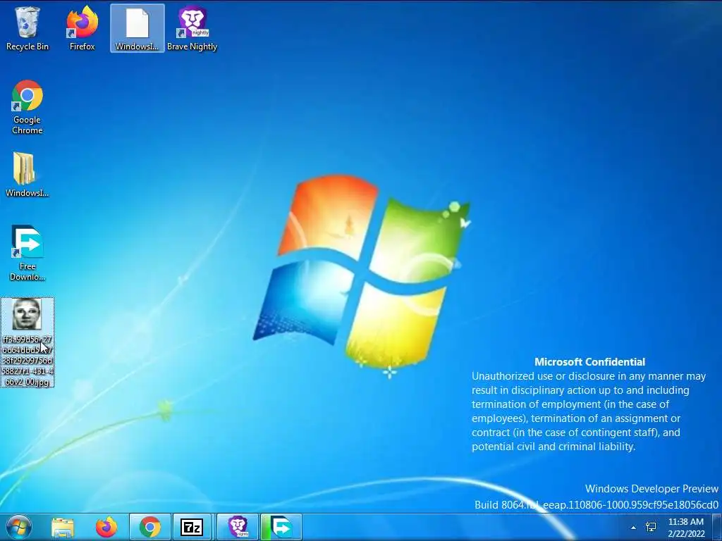This screenshot has width=722, height=541.
Task: Open the Free Download Manager desktop shortcut
Action: [x=27, y=253]
